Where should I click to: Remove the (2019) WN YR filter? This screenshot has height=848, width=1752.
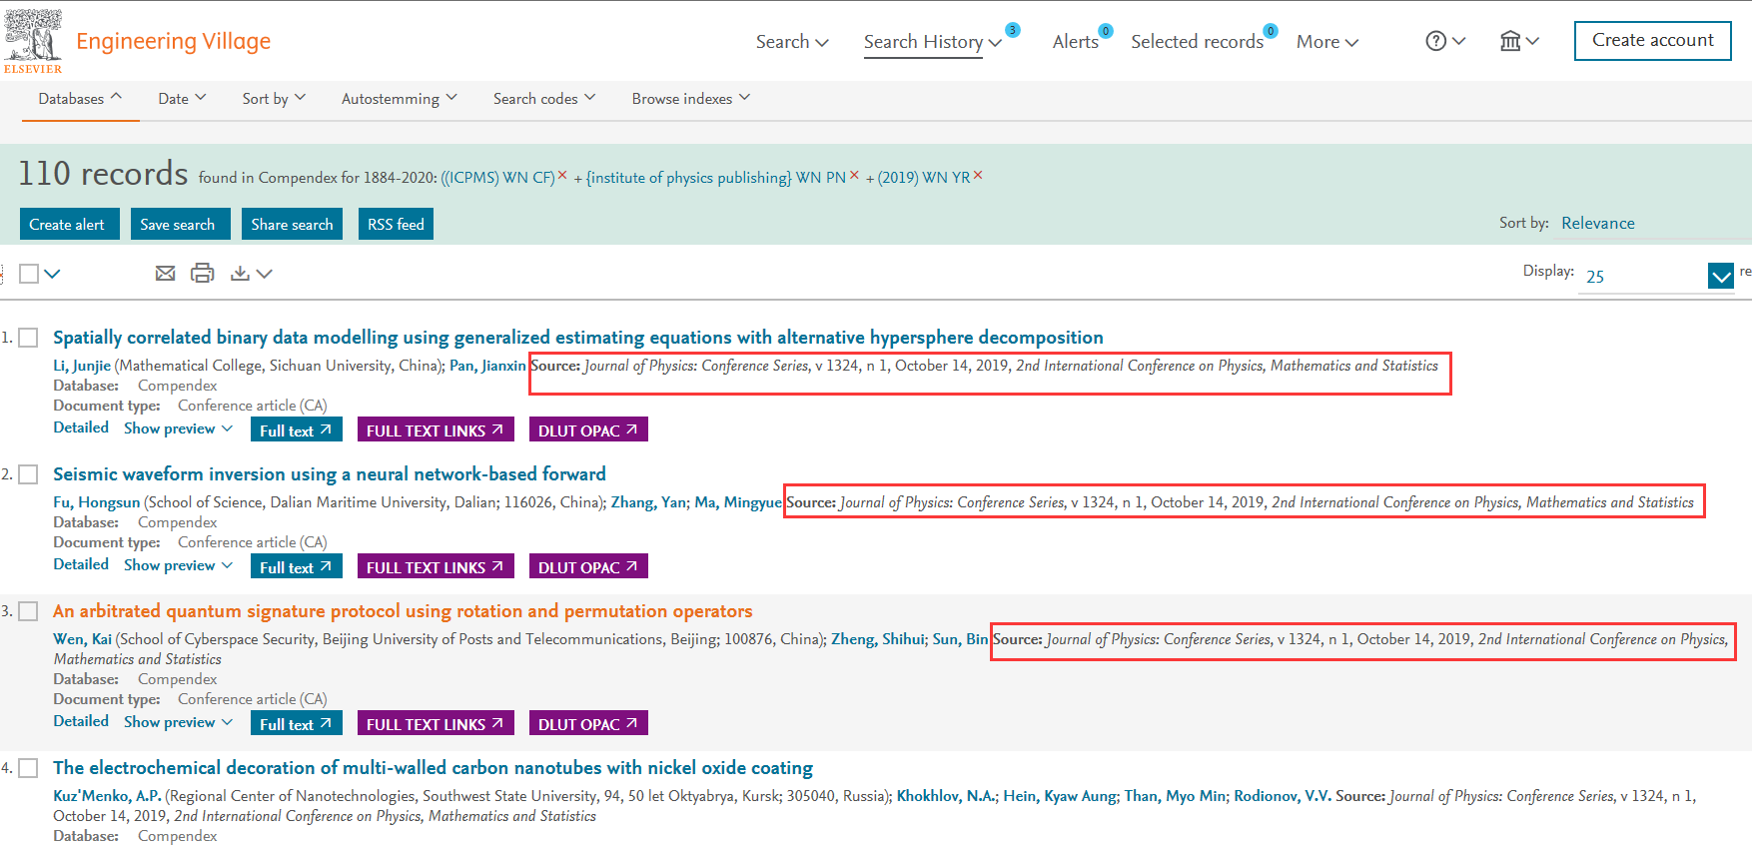click(978, 175)
